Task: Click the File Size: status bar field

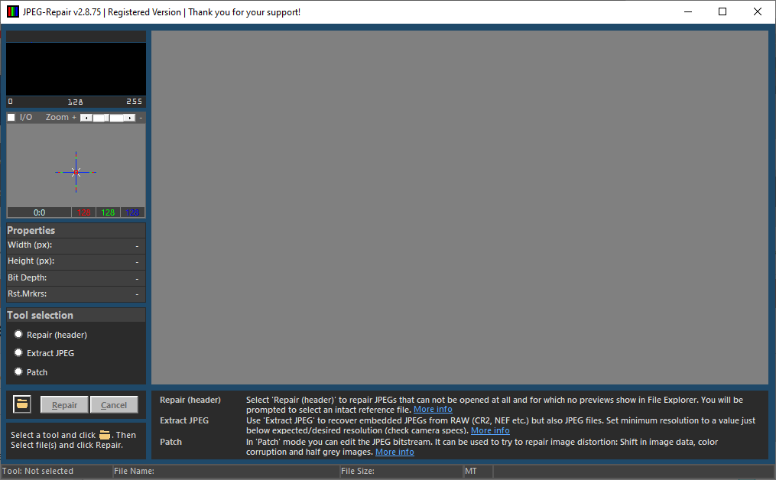Action: 401,471
